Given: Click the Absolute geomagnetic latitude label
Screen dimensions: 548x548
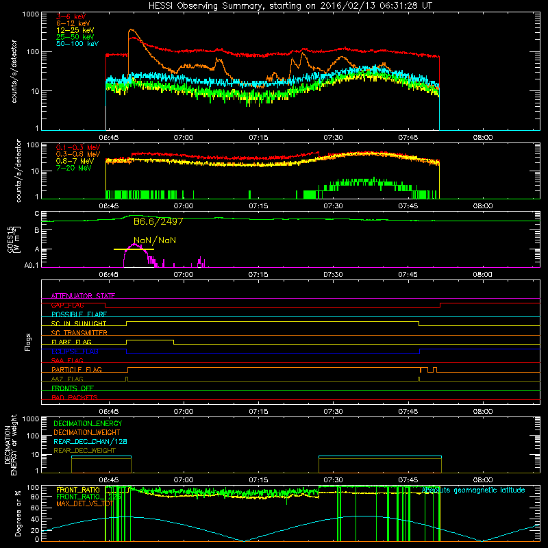Looking at the screenshot, I should tap(473, 490).
